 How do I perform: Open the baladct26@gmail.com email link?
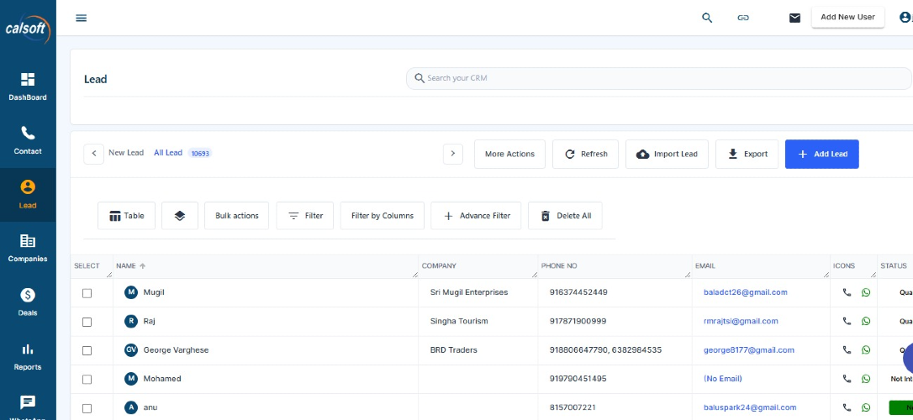click(745, 292)
